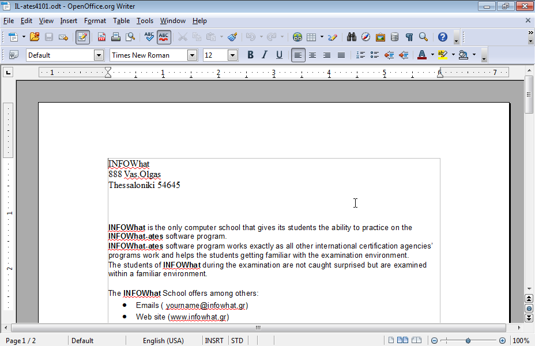
Task: Enable bold formatting
Action: tap(250, 55)
